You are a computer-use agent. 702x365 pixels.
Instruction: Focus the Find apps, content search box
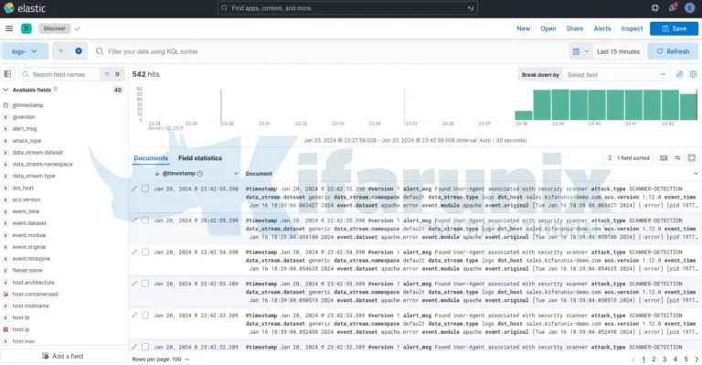coord(347,8)
